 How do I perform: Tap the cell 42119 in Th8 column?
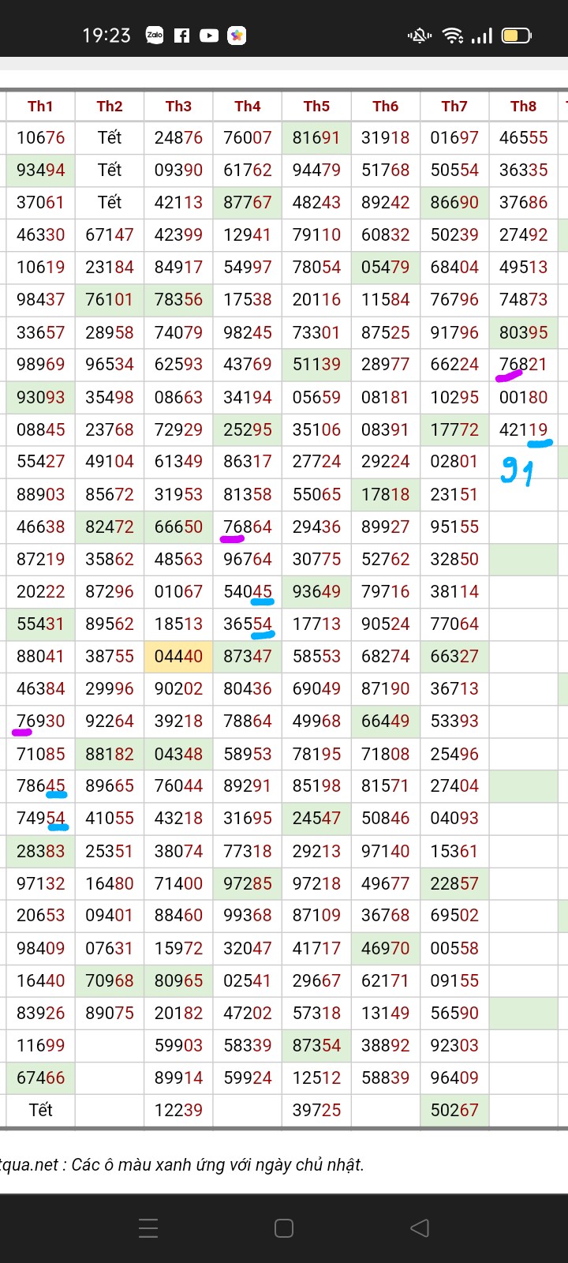(x=523, y=429)
